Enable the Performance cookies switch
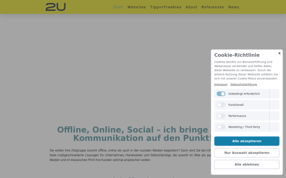 point(221,116)
